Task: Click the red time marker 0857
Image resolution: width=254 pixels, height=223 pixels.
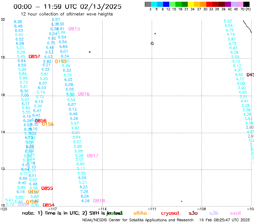Action: pyautogui.click(x=34, y=56)
